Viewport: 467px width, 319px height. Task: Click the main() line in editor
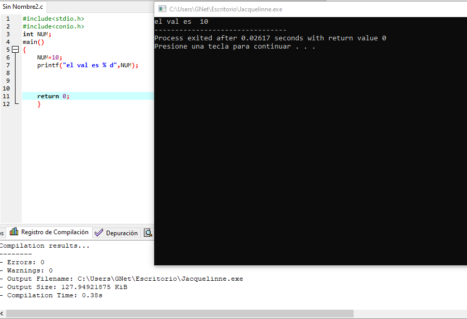pyautogui.click(x=33, y=42)
